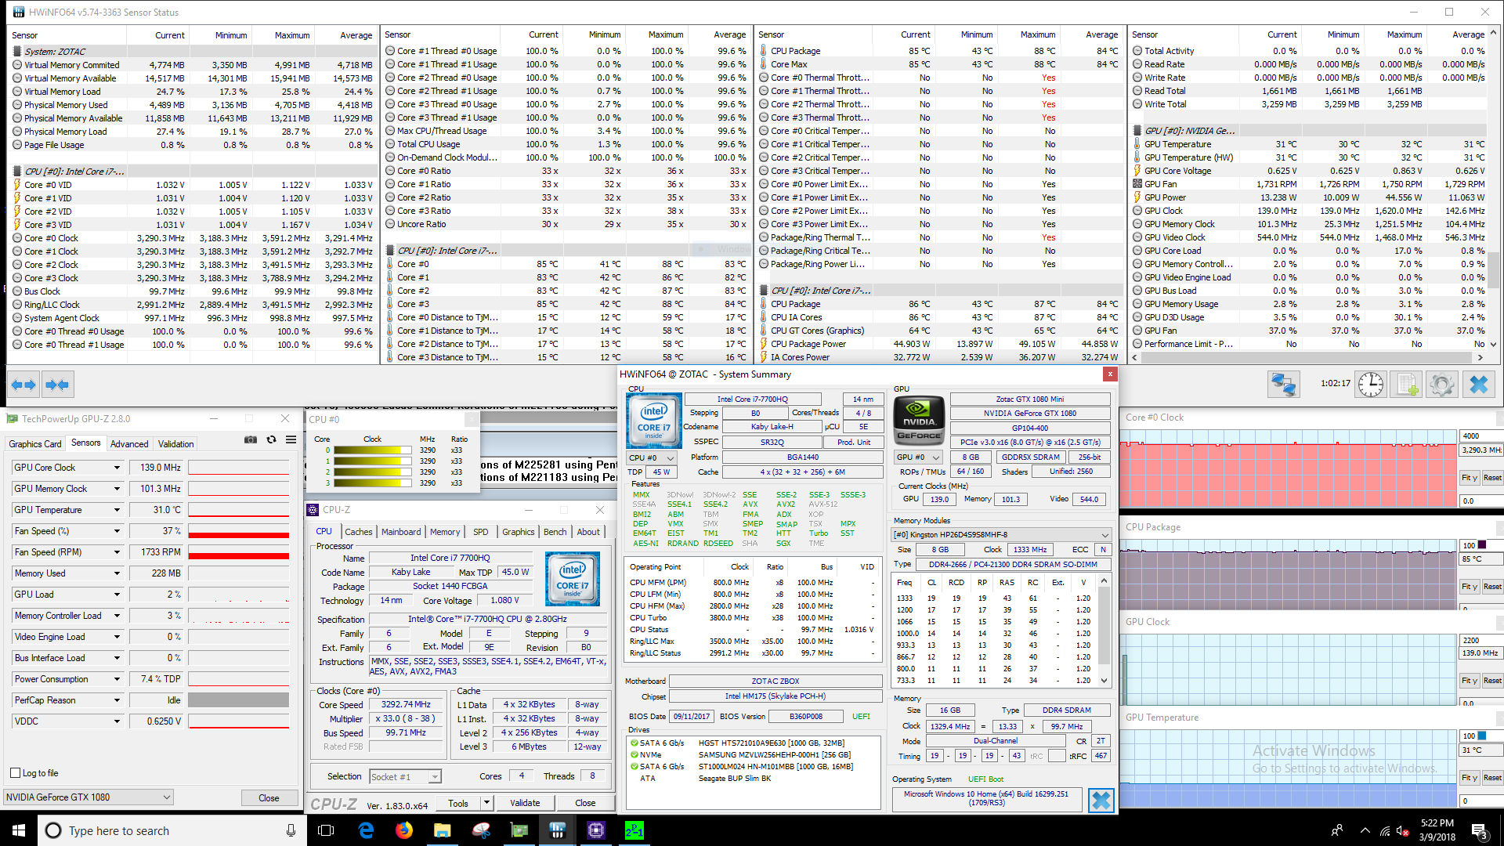Image resolution: width=1504 pixels, height=846 pixels.
Task: Open the GPU-Z hamburger menu
Action: point(291,440)
